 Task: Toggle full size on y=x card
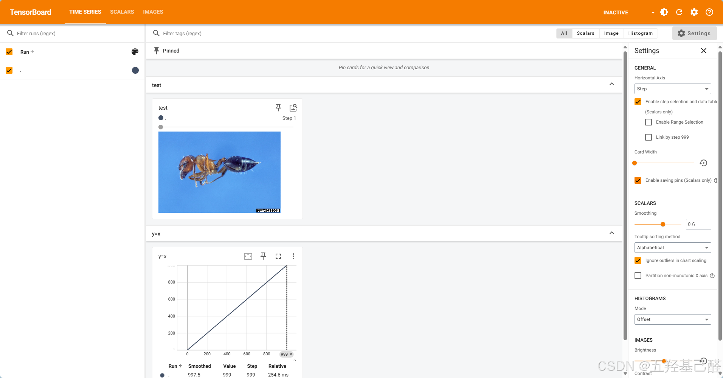[x=278, y=256]
